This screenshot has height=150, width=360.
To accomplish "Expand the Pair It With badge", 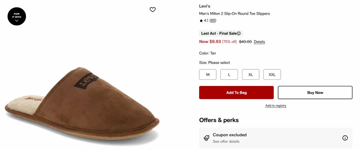I will pos(17,16).
